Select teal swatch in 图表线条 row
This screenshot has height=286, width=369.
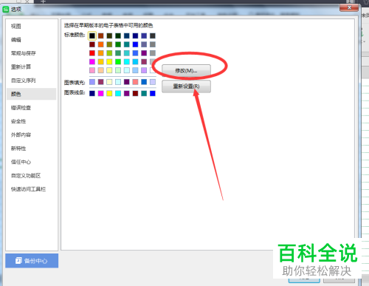coord(144,93)
